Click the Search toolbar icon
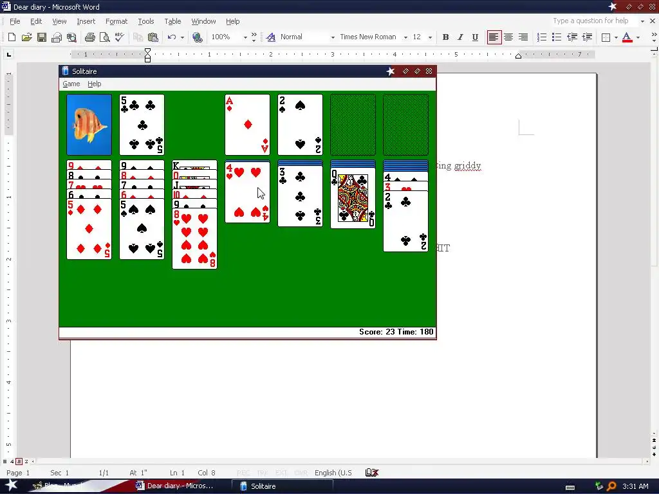Viewport: 659px width, 494px height. pyautogui.click(x=71, y=37)
